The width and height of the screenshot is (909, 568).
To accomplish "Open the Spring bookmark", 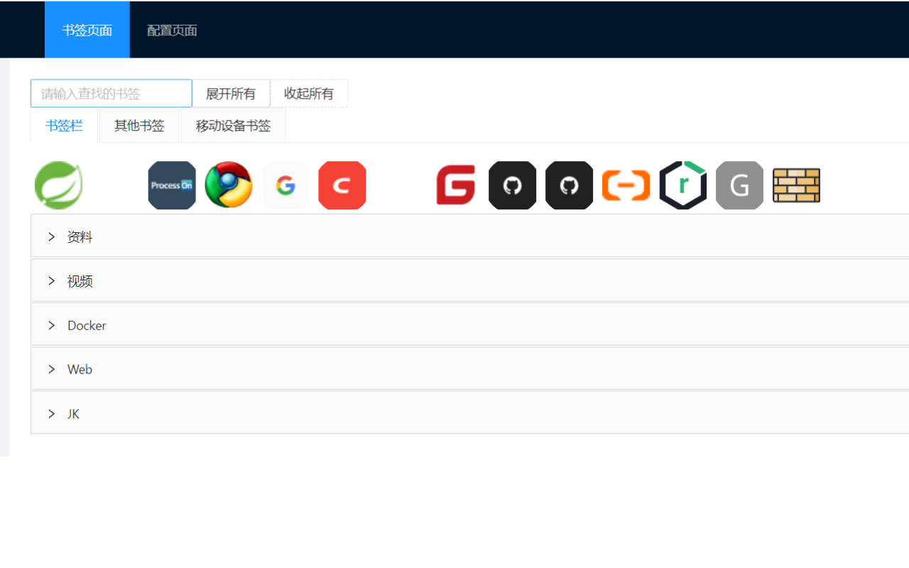I will click(x=58, y=185).
